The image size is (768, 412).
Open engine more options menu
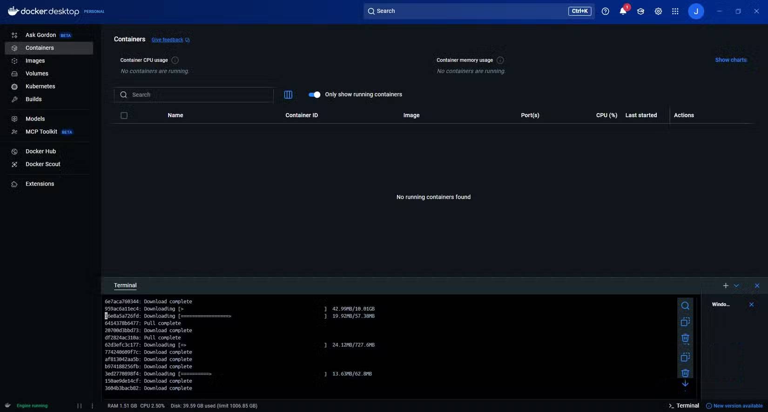coord(92,406)
